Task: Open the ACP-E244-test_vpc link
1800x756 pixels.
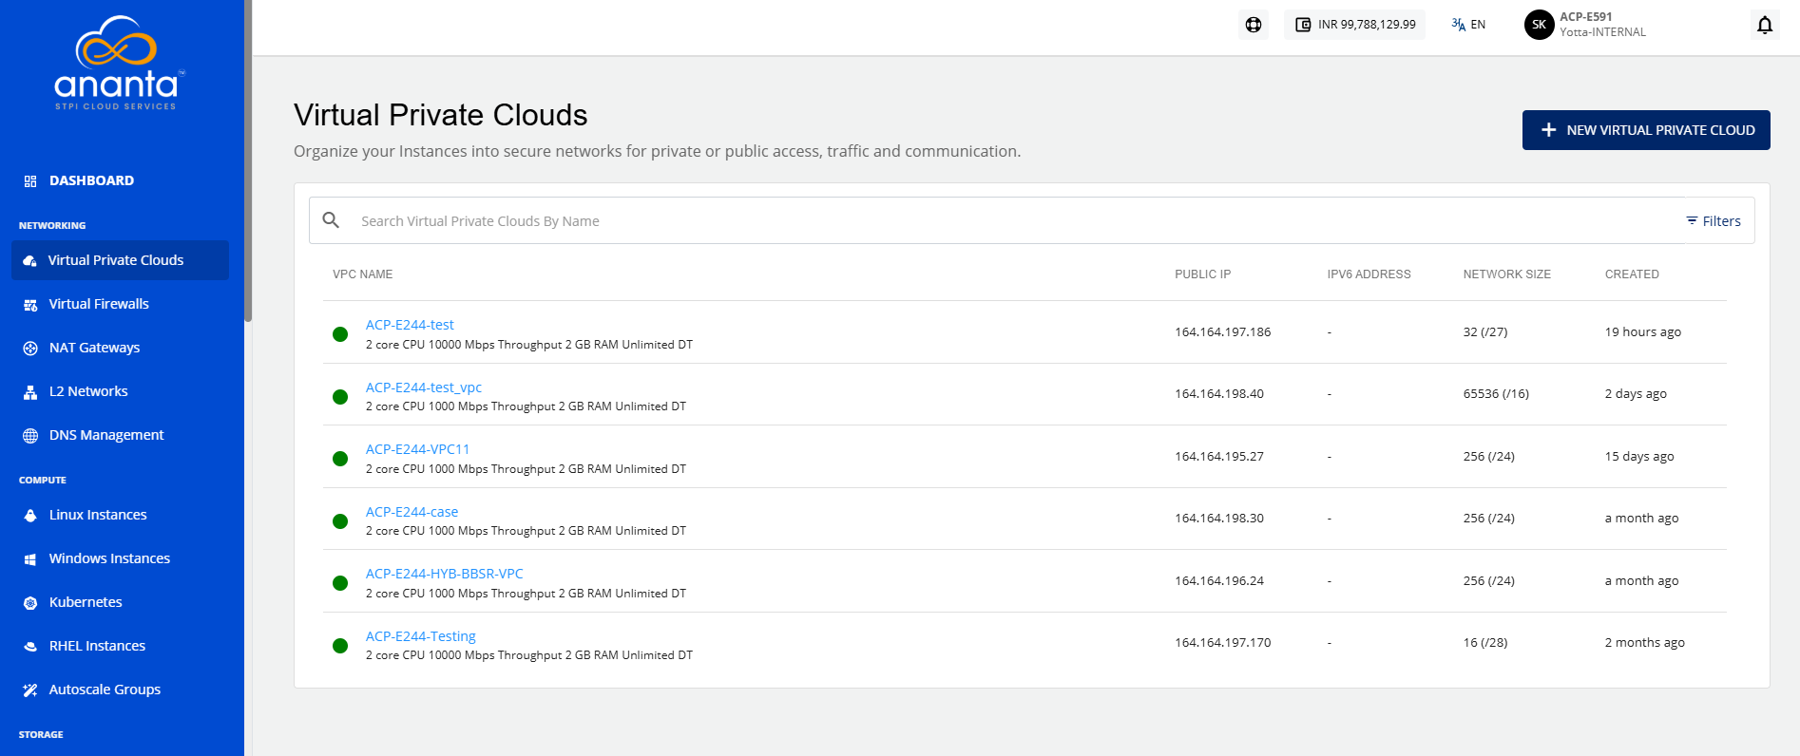Action: coord(424,387)
